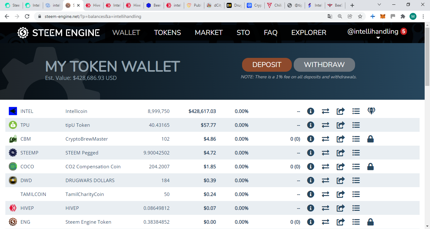
Task: Click the $428,617.03 INTEL value
Action: click(x=202, y=111)
